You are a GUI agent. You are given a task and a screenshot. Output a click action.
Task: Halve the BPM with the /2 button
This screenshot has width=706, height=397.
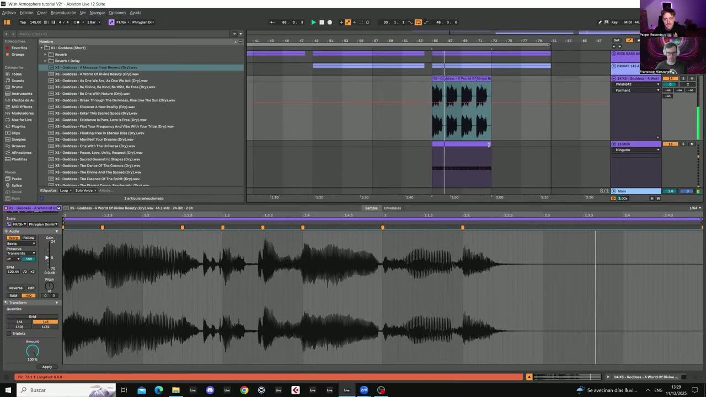[x=25, y=272]
